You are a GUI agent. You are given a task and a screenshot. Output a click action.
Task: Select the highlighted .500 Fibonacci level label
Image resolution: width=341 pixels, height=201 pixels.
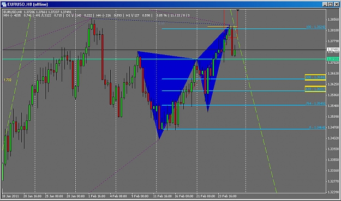pyautogui.click(x=315, y=77)
